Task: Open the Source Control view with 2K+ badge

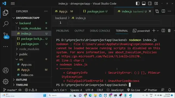Action: coord(6,36)
